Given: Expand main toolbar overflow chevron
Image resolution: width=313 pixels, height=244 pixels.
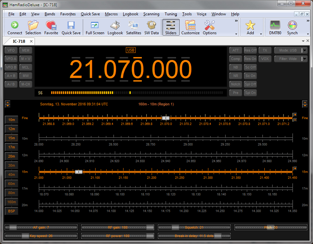Looking at the screenshot, I should coord(236,20).
